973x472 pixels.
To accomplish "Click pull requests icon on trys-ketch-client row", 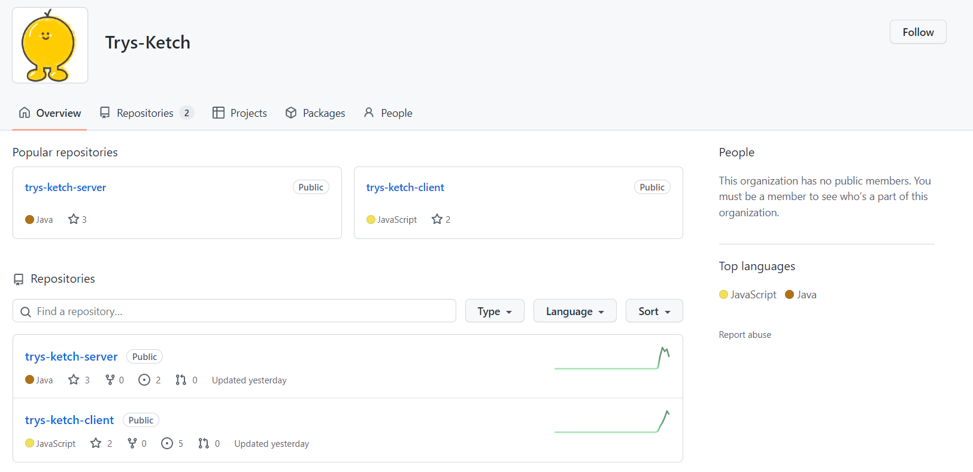I will coord(204,443).
